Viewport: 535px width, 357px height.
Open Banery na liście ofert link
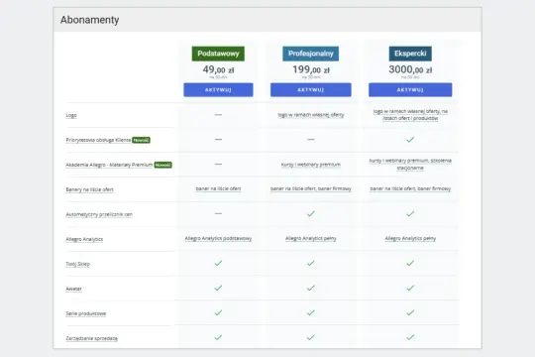tap(90, 189)
